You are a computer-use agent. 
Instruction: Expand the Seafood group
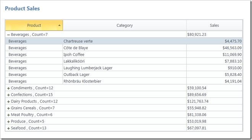[8, 128]
